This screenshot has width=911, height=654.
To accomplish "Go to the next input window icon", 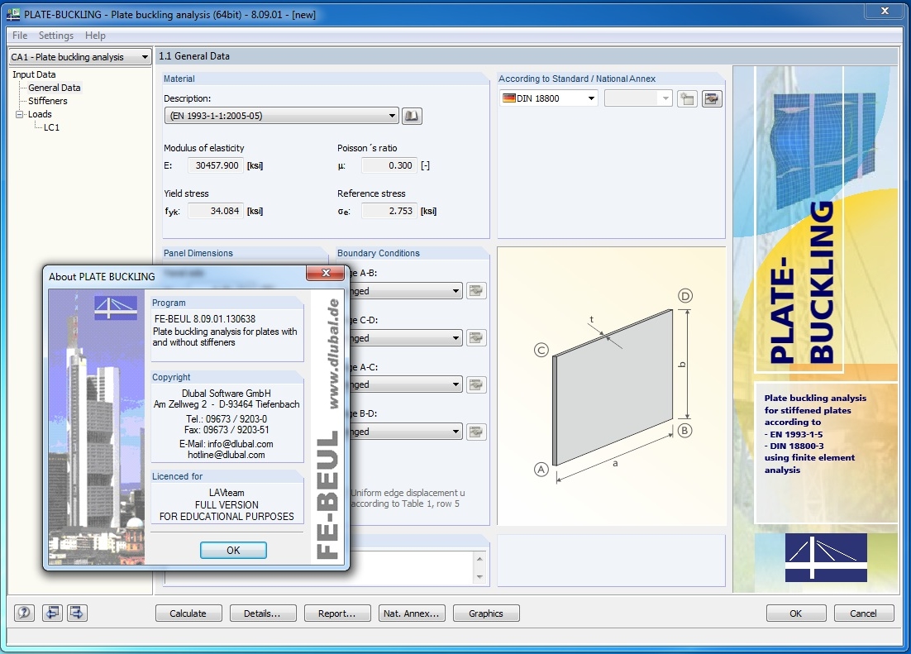I will pyautogui.click(x=77, y=613).
